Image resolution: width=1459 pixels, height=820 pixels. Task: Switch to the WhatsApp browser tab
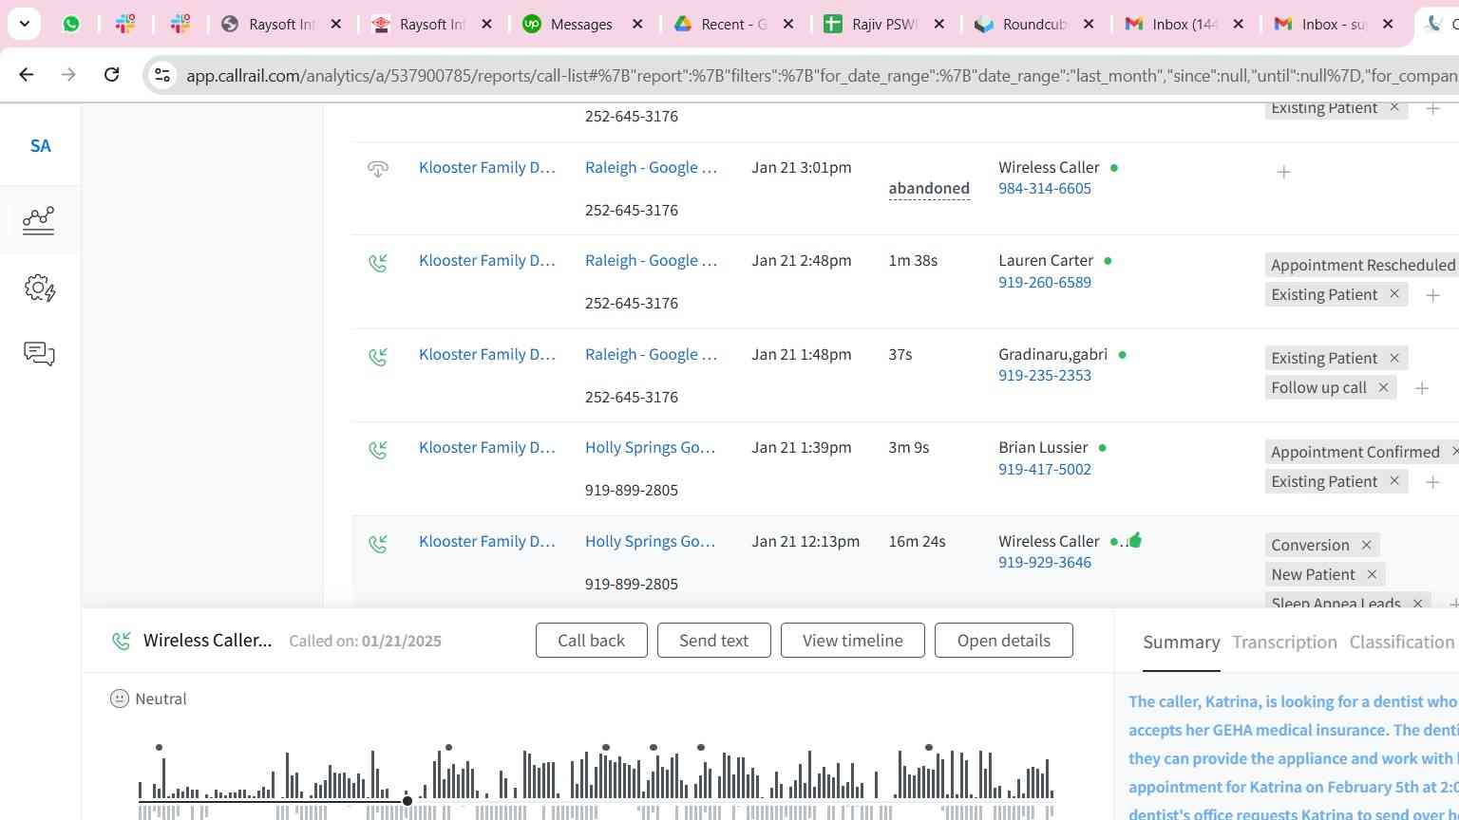[71, 24]
